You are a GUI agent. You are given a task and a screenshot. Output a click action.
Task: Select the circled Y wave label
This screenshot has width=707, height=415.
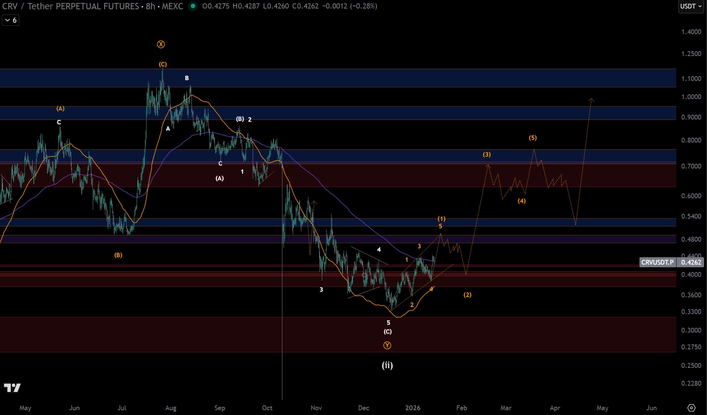point(387,346)
